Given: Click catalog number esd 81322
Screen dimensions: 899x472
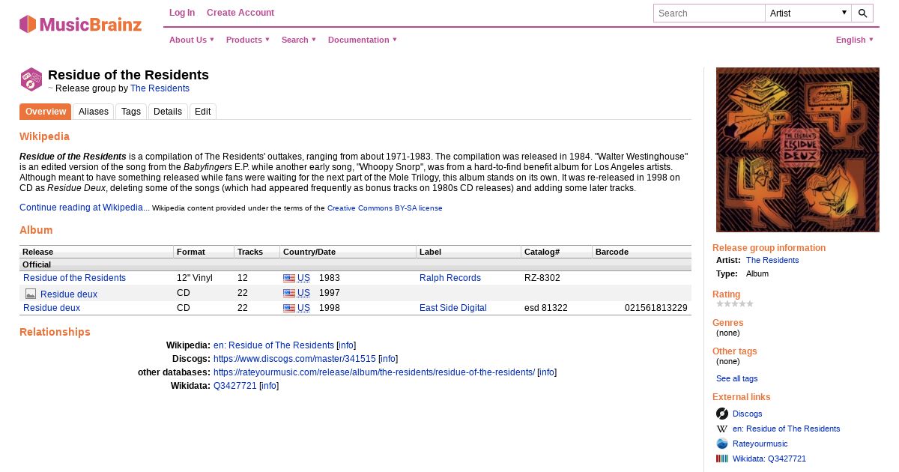Looking at the screenshot, I should coord(545,308).
